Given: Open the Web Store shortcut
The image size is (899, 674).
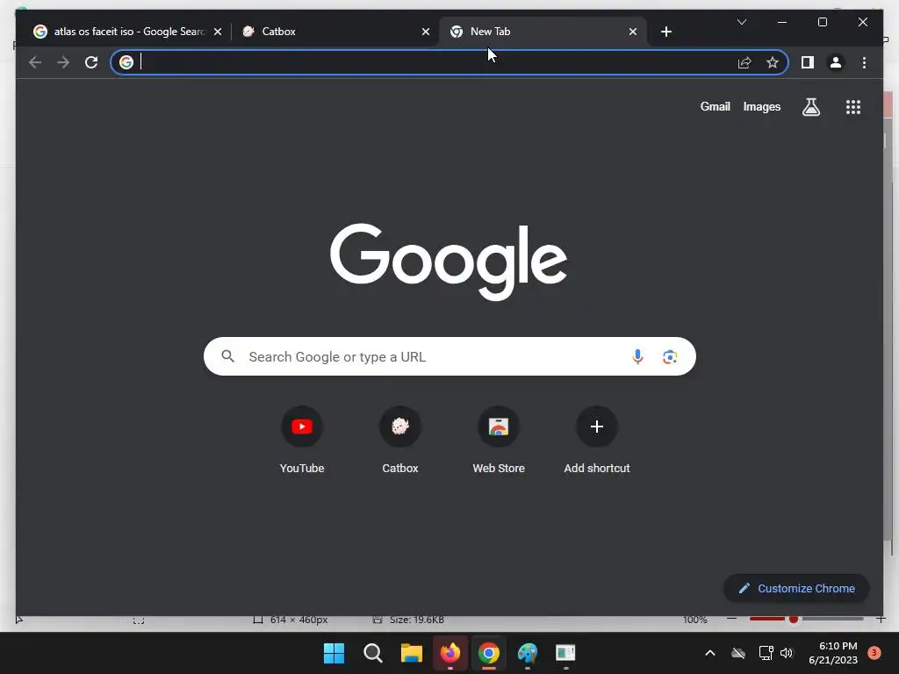Looking at the screenshot, I should point(499,440).
